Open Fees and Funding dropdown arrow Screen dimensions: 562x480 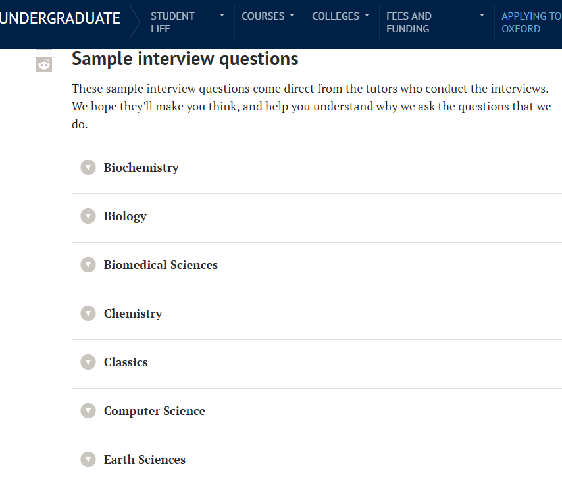coord(482,16)
